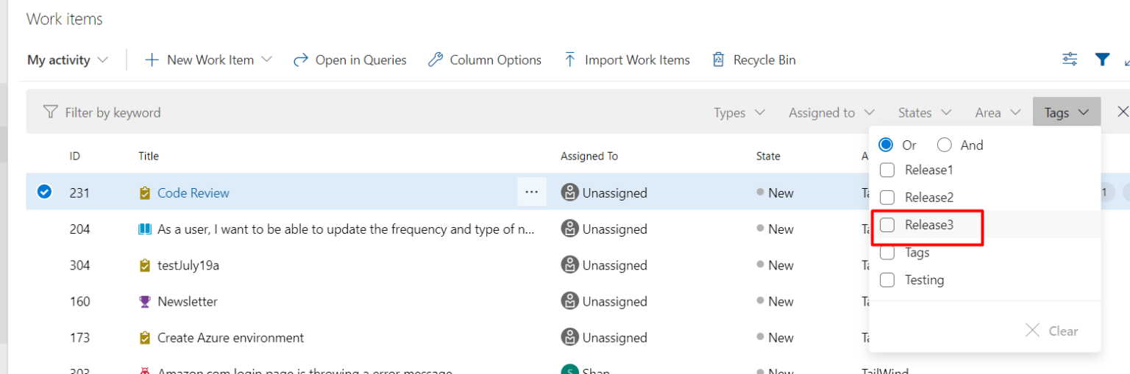Viewport: 1130px width, 374px height.
Task: Click Import Work Items toolbar button
Action: (x=627, y=60)
